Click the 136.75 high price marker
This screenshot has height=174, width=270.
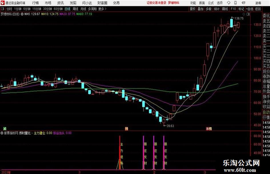click(x=239, y=19)
